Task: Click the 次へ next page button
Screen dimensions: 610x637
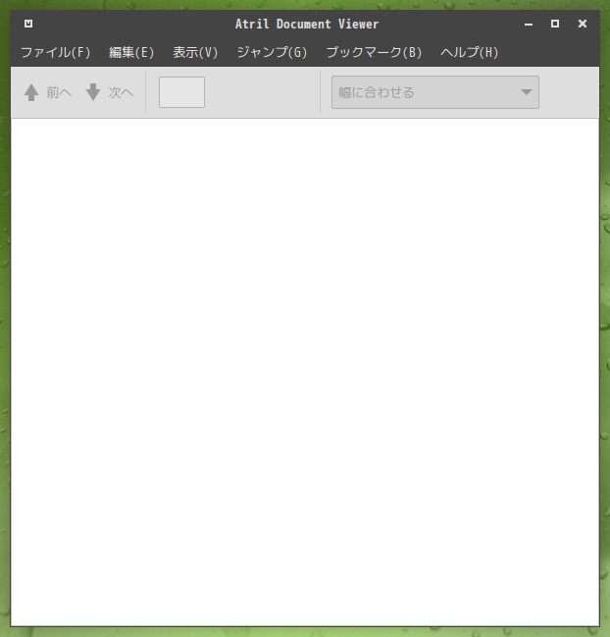Action: click(110, 92)
